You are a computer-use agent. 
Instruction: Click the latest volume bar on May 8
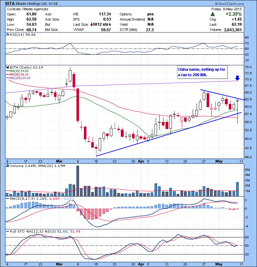tap(237, 189)
